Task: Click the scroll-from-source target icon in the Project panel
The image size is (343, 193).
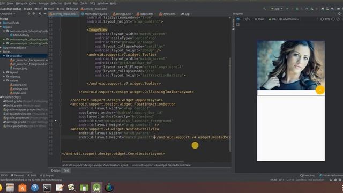Action: [29, 14]
